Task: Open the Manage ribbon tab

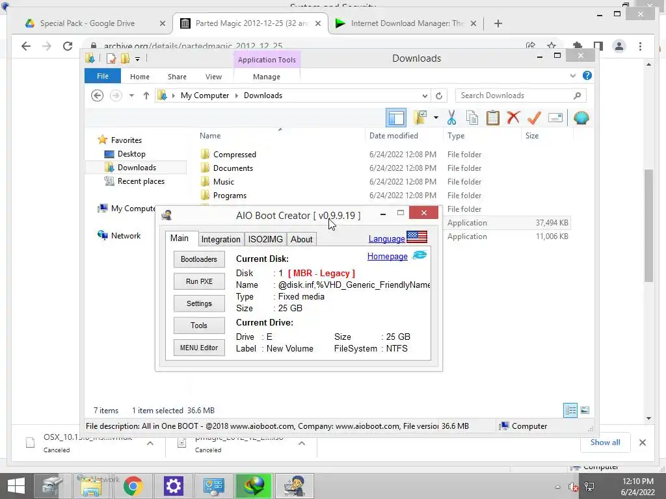Action: click(266, 77)
